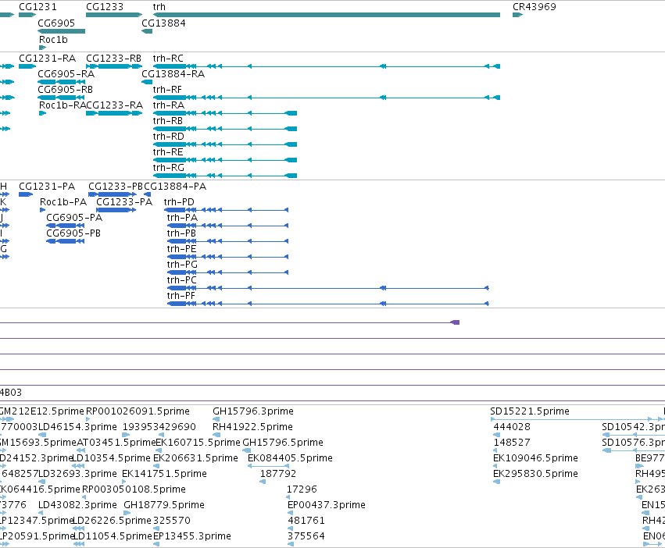The image size is (665, 548).
Task: Click the CG13884 gene label
Action: pos(163,23)
